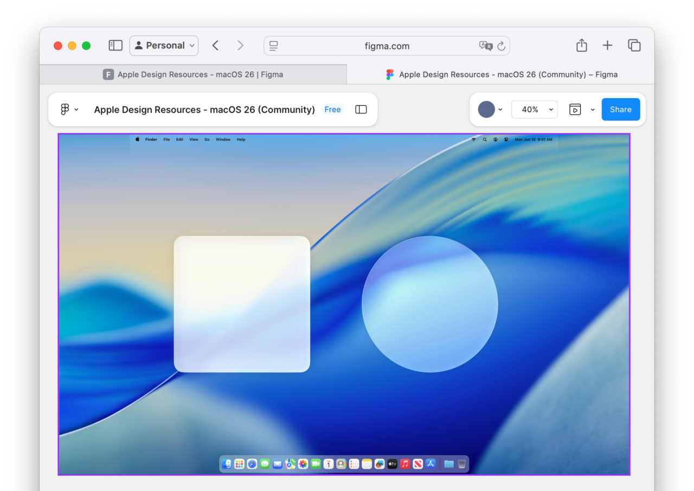
Task: Toggle the Safari sidebar
Action: 115,46
